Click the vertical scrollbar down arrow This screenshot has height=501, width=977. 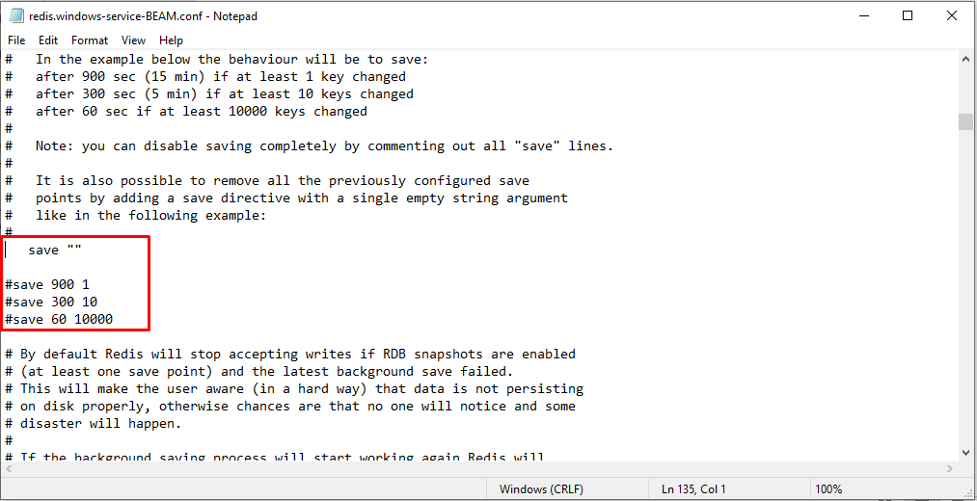[x=965, y=452]
